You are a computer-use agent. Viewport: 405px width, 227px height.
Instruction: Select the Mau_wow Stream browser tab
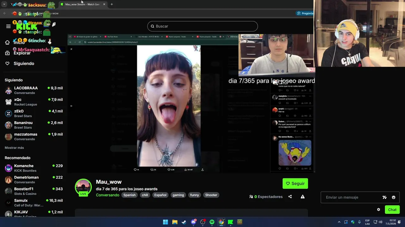[82, 4]
